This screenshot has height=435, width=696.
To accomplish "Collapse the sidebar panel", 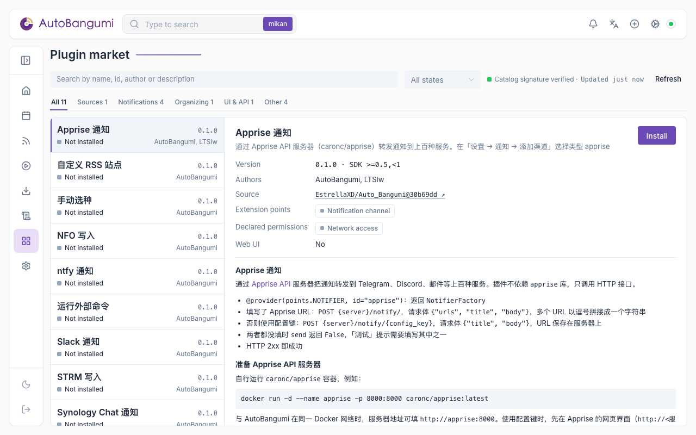I will (26, 60).
